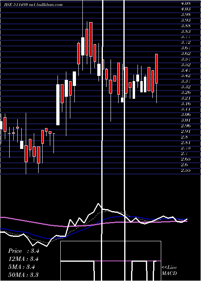Click the 2.91 price axis label
201x281 pixels.
186,131
